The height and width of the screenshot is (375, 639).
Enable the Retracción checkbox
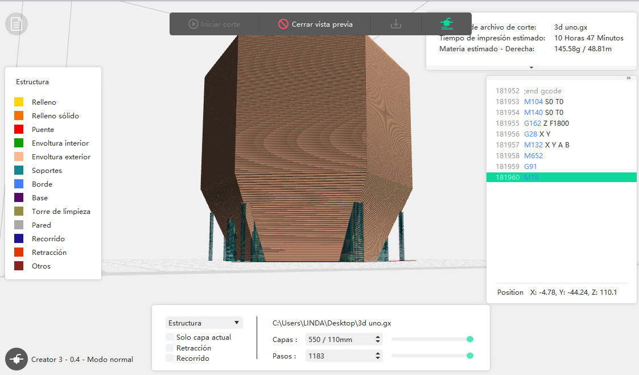point(170,348)
